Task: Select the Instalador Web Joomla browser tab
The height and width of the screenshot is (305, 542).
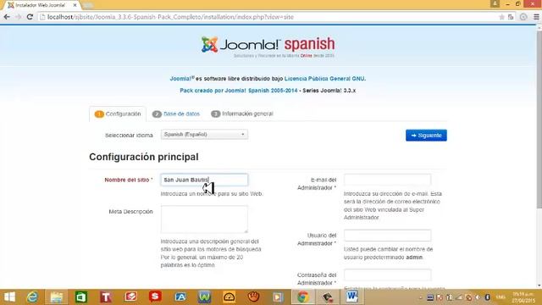Action: coord(41,5)
